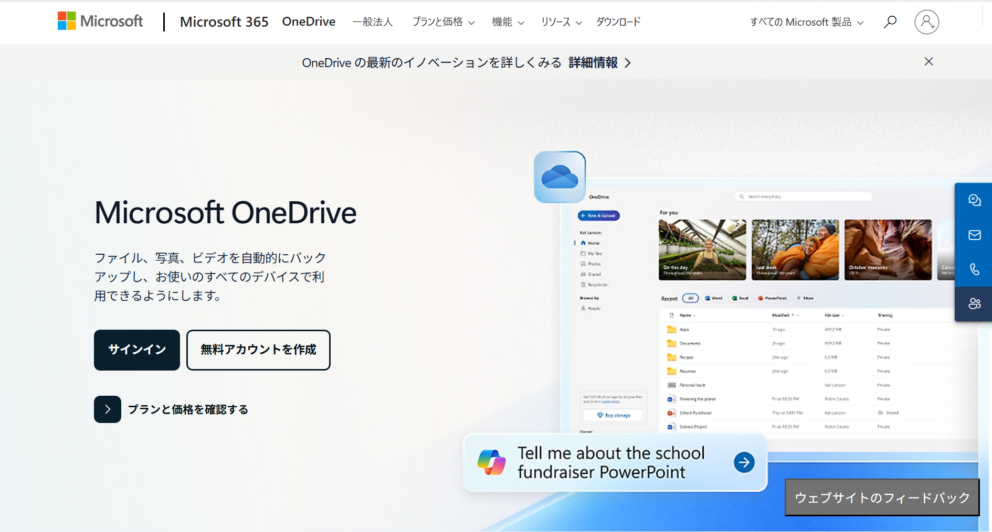This screenshot has height=532, width=992.
Task: Click the email envelope icon in sidebar
Action: (x=974, y=235)
